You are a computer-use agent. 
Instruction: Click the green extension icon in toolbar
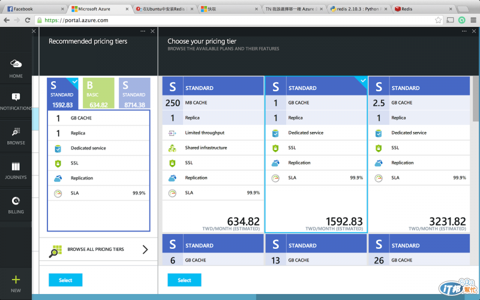click(x=461, y=20)
